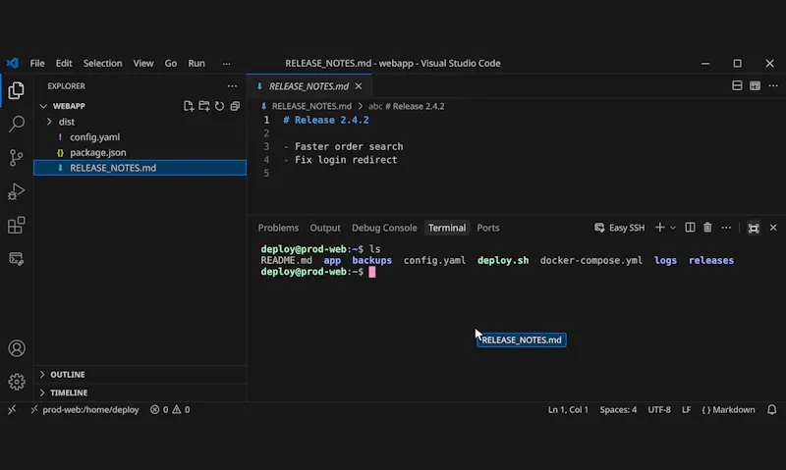Open notifications bell in status bar
Screen dimensions: 786x470
click(x=772, y=409)
